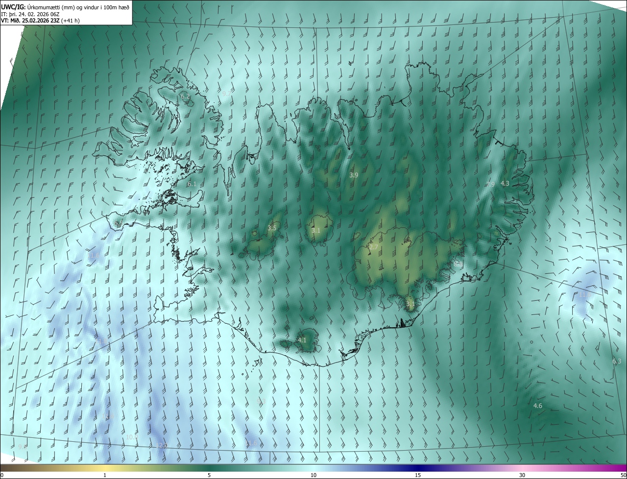Viewport: 627px width, 479px height.
Task: Click the 4.6 value over the southeast sea
Action: (537, 406)
